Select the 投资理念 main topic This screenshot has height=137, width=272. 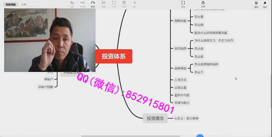pyautogui.click(x=155, y=118)
